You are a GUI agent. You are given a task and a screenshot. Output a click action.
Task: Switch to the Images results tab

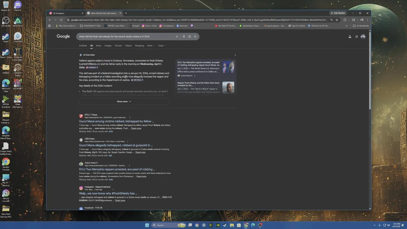coord(108,45)
